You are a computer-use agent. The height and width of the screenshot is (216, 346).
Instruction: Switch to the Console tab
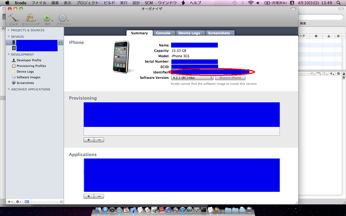click(163, 33)
